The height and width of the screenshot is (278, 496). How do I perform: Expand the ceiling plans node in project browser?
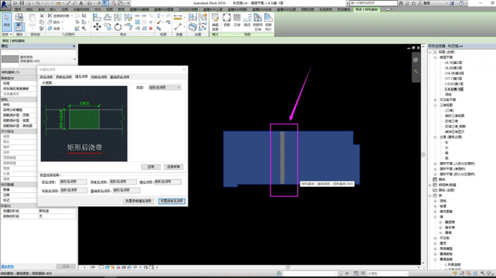pos(435,100)
